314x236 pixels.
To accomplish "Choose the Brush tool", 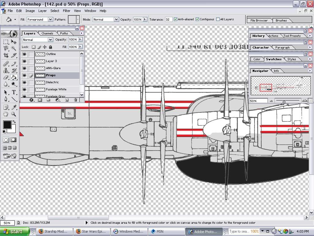I will (x=13, y=64).
